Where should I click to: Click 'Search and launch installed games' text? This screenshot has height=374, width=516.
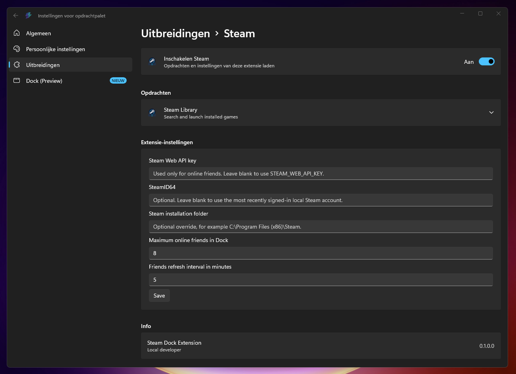[x=201, y=117]
